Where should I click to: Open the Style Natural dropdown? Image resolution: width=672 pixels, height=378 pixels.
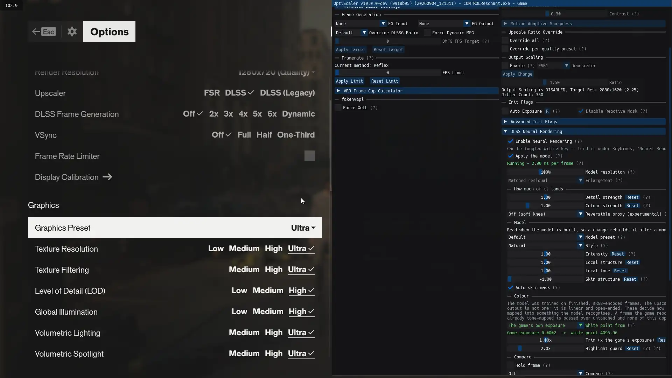545,246
